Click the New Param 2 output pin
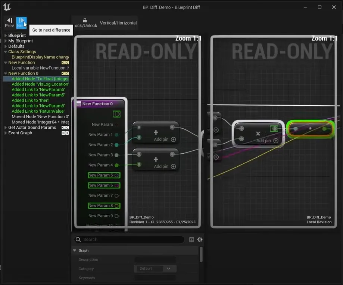The width and height of the screenshot is (343, 285). [117, 145]
